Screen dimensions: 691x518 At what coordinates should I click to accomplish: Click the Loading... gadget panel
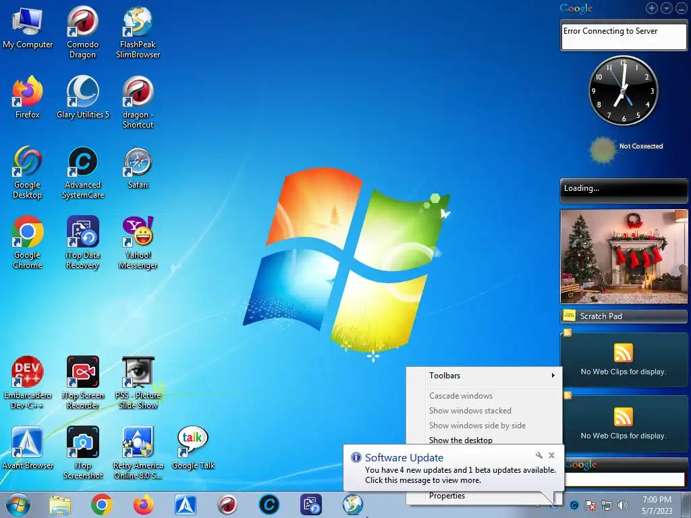tap(624, 190)
